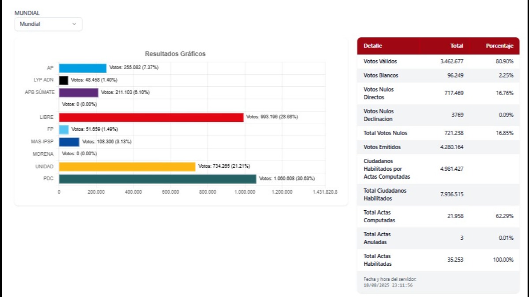Click the LYP ADN axis label
The image size is (529, 297).
coord(44,80)
